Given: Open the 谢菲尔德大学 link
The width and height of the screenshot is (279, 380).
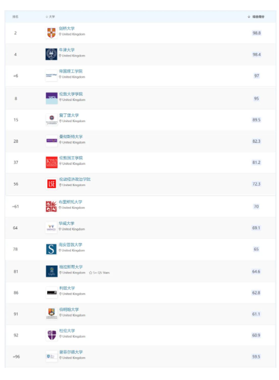Looking at the screenshot, I should coord(71,352).
